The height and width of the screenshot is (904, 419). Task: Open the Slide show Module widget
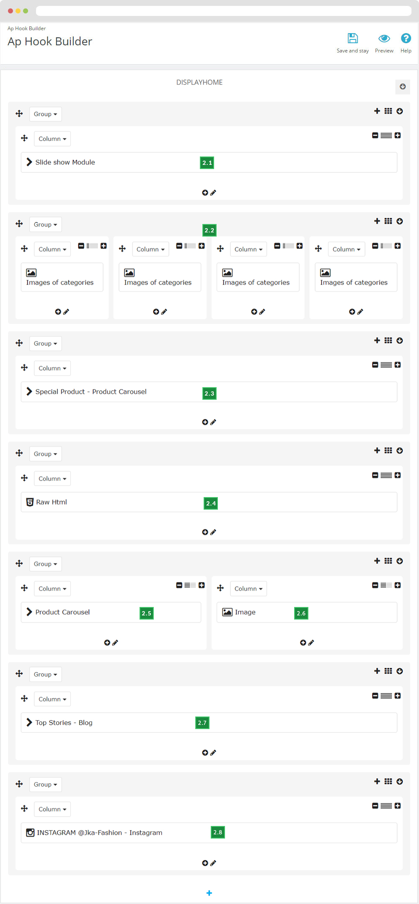pyautogui.click(x=65, y=162)
